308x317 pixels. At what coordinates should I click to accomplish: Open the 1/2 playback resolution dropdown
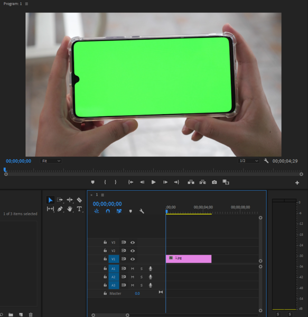click(x=248, y=161)
